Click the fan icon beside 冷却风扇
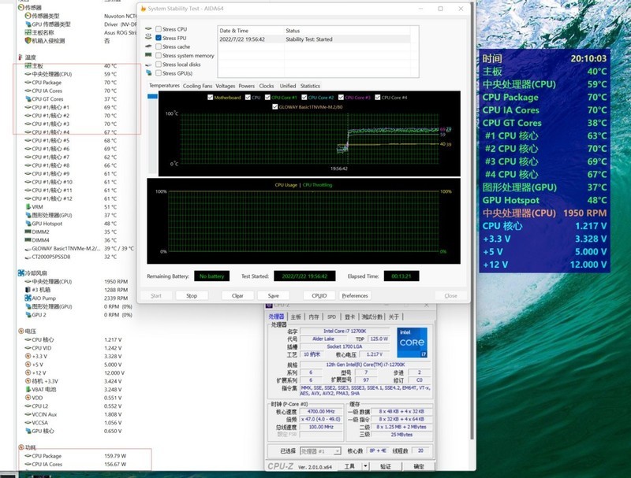 click(20, 272)
